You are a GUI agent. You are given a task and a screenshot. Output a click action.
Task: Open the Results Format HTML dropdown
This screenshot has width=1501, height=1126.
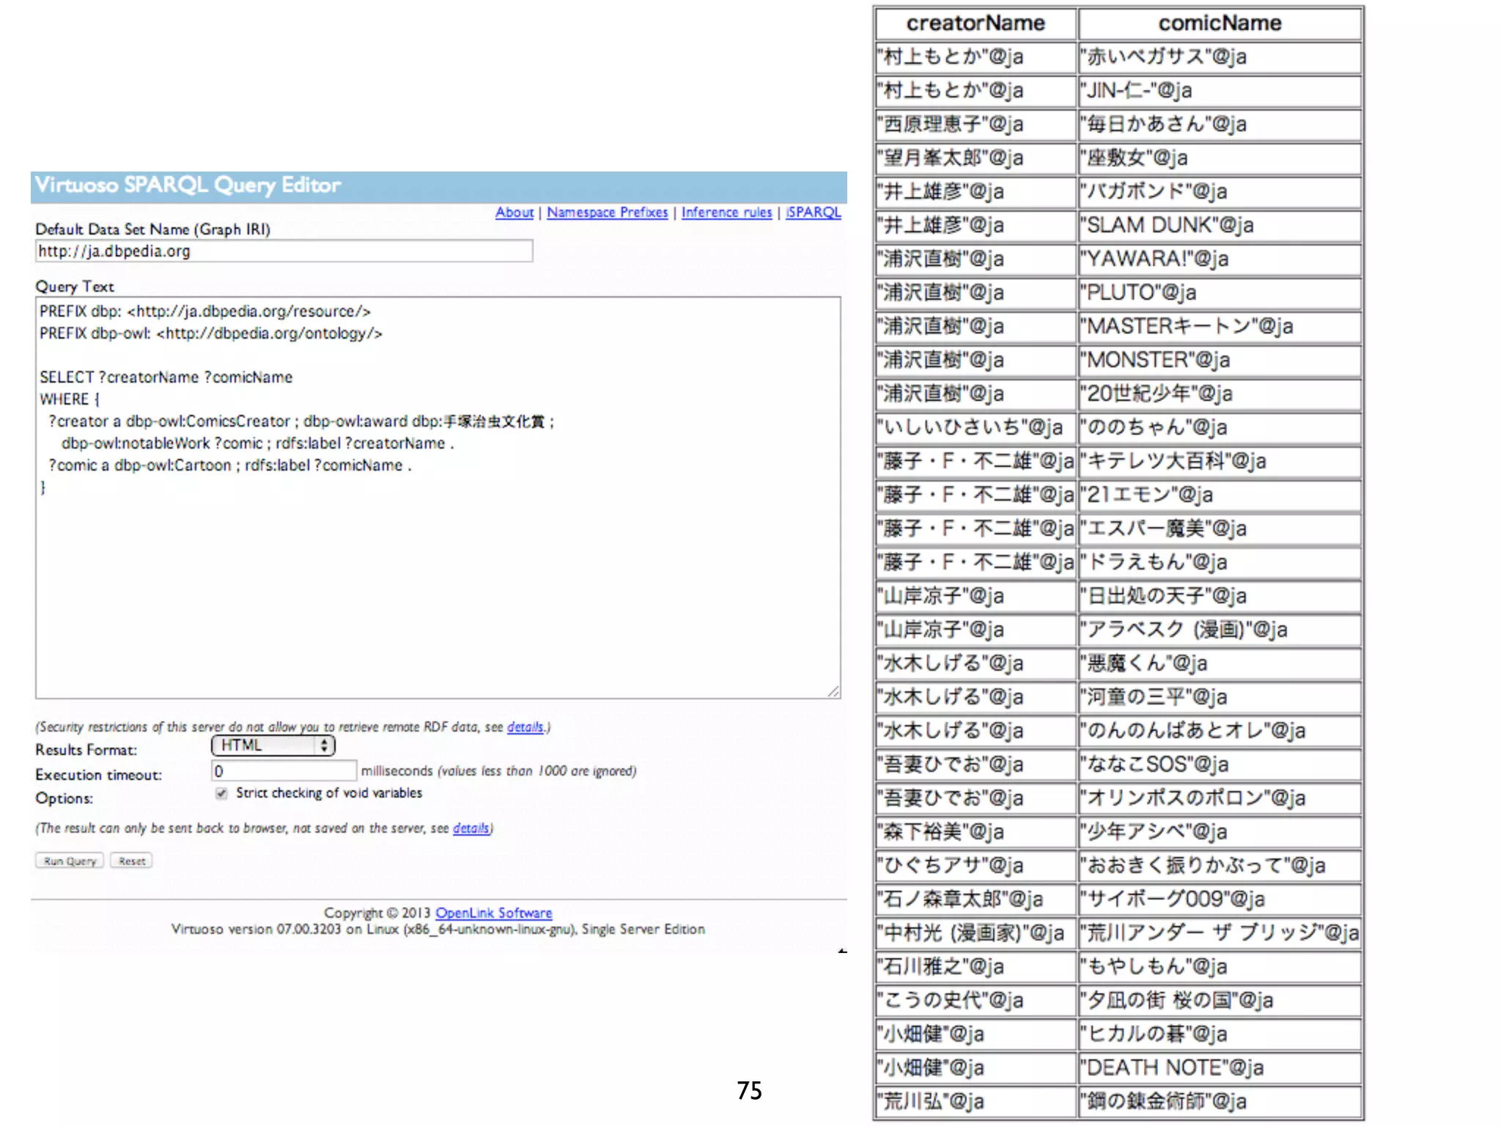point(273,746)
